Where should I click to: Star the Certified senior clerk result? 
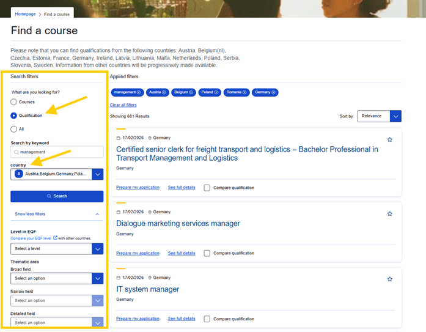pos(390,140)
